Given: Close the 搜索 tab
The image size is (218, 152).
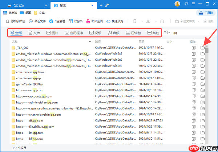Looking at the screenshot, I should point(92,5).
